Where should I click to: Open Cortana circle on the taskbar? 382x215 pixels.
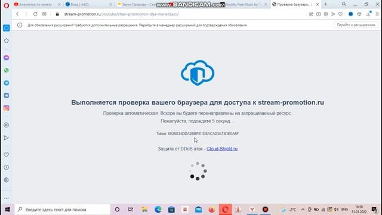117,210
